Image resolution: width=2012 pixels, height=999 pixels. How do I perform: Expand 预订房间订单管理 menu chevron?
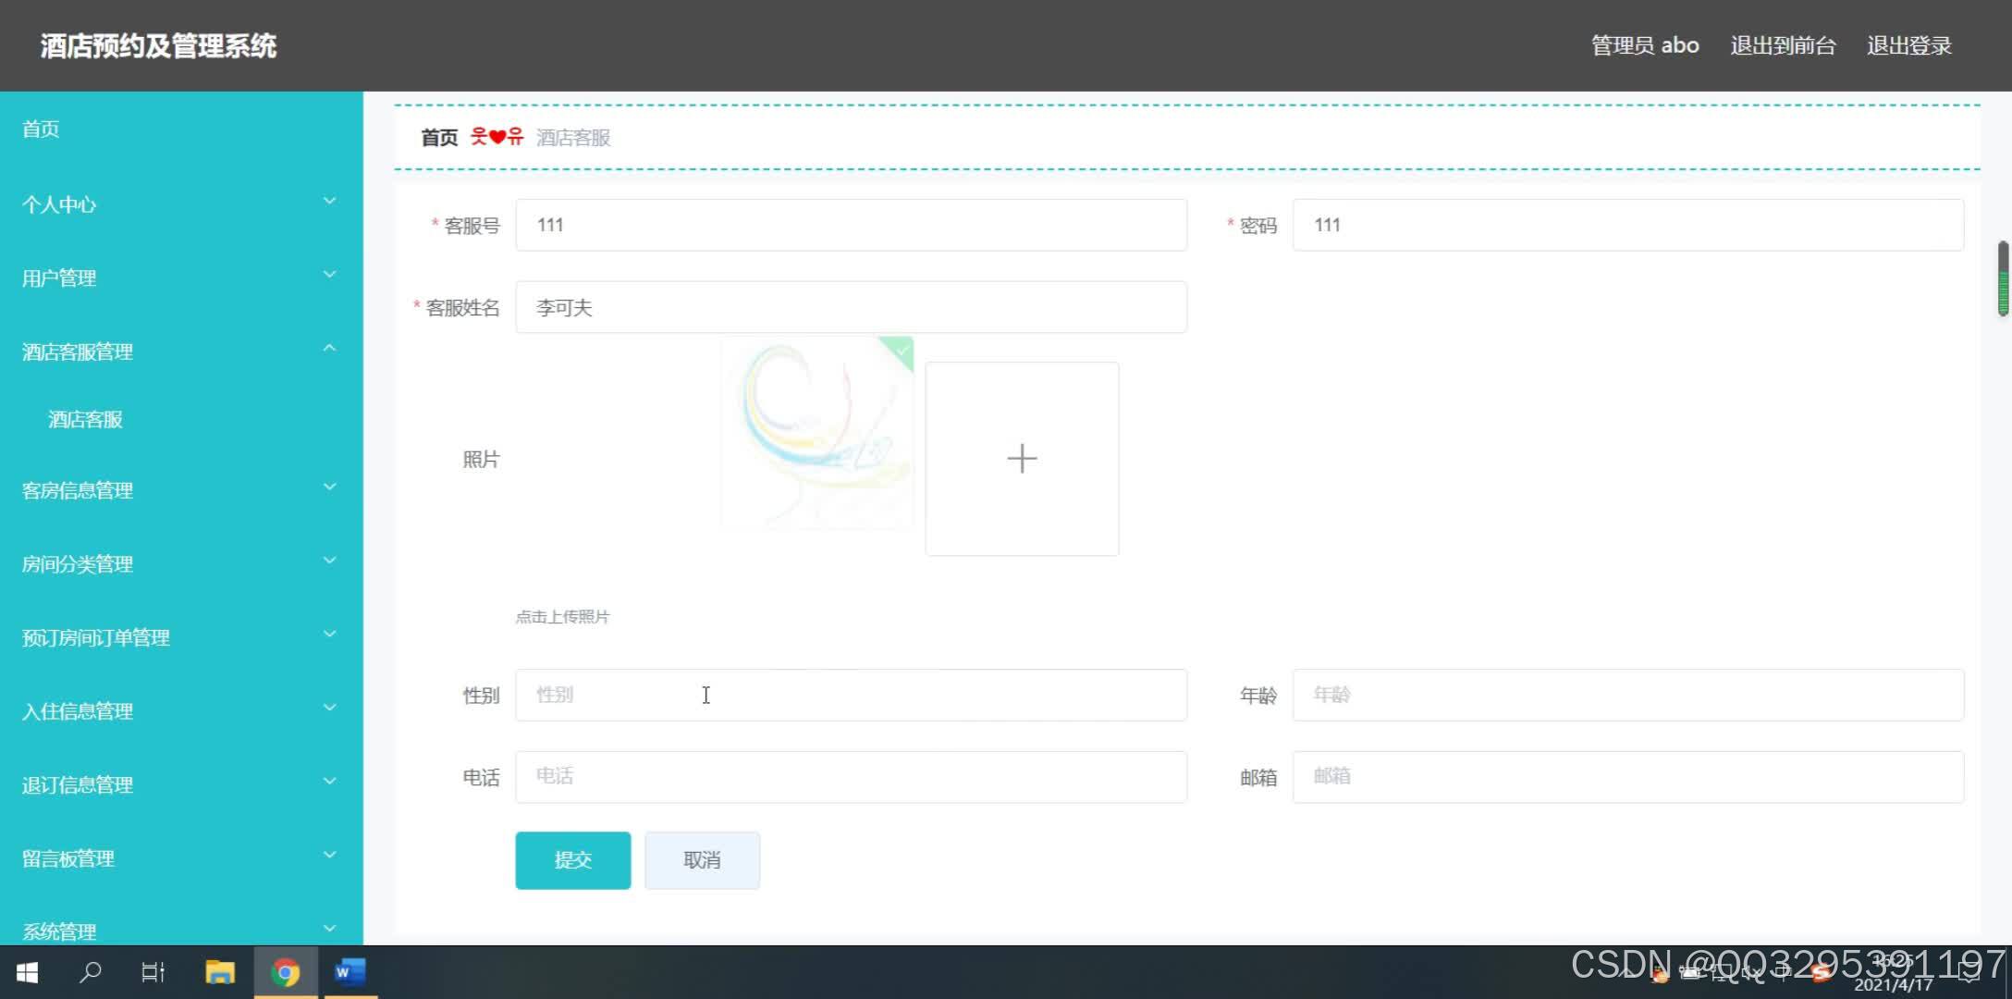329,634
